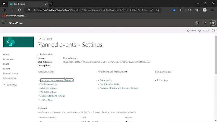The width and height of the screenshot is (217, 122).
Task: Open the Read aloud icon in address bar
Action: (x=151, y=10)
